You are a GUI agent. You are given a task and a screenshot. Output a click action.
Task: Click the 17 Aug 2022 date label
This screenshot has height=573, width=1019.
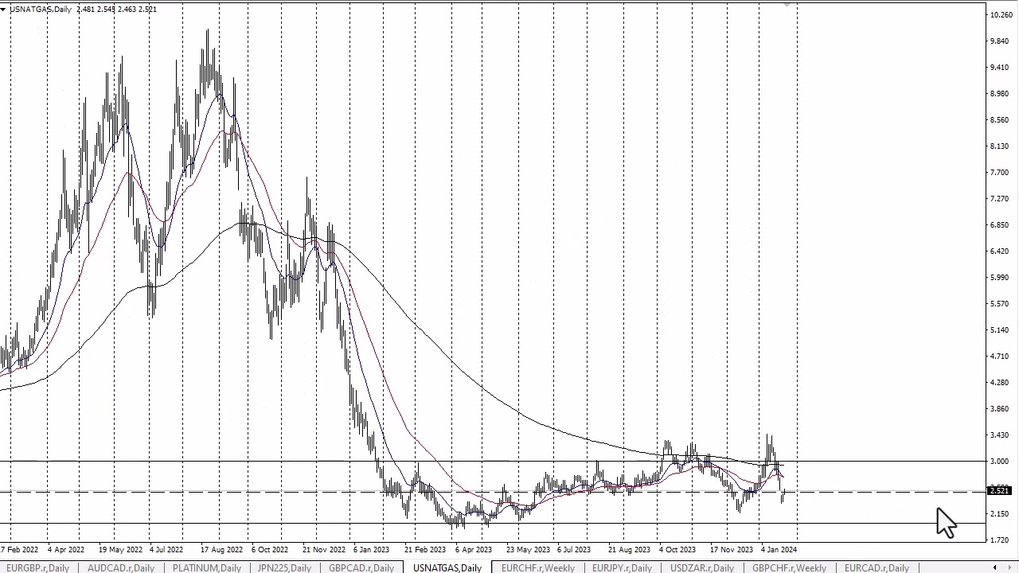click(x=221, y=549)
